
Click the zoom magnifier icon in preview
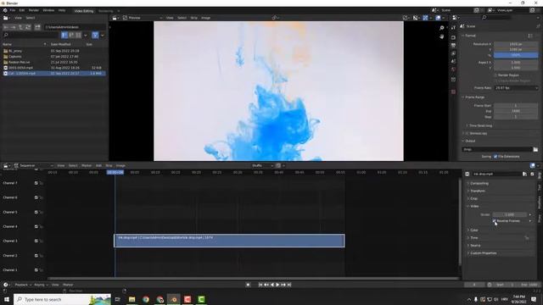[x=441, y=28]
